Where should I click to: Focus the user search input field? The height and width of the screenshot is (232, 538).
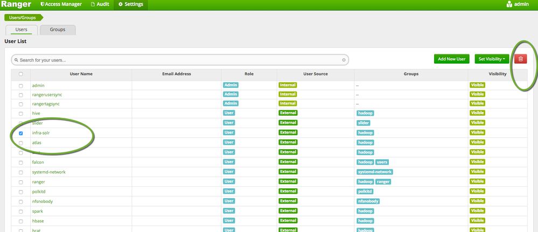click(x=178, y=60)
